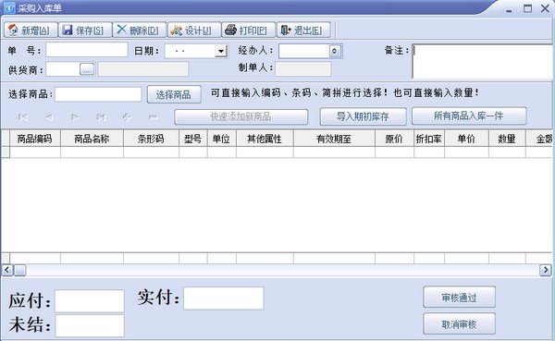Go to previous record navigator icon

tap(49, 117)
